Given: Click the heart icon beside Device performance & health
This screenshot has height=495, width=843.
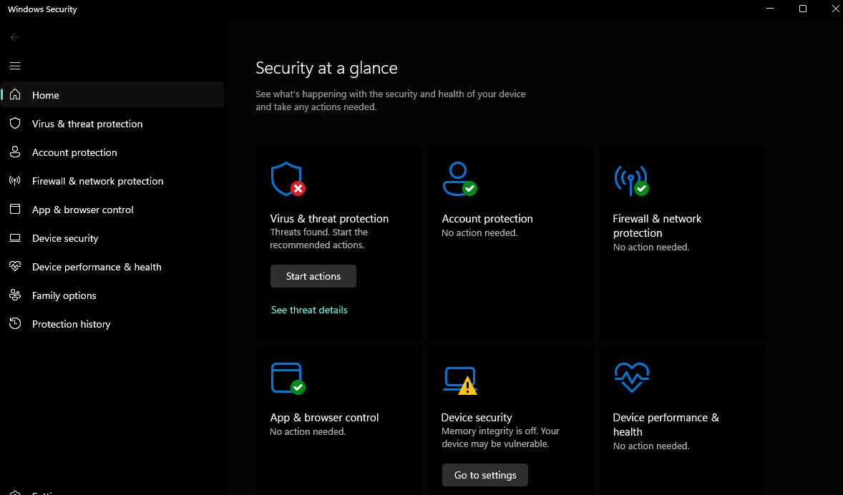Looking at the screenshot, I should [x=15, y=266].
